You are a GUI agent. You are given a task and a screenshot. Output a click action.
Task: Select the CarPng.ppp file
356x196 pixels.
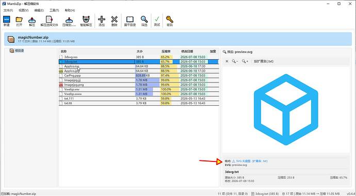coord(72,75)
